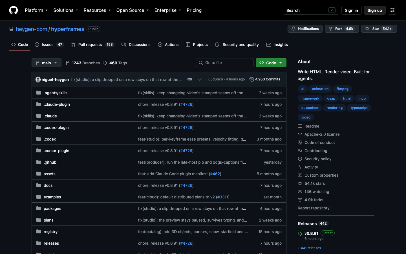The image size is (406, 254).
Task: Expand the Platform menu
Action: pos(36,10)
